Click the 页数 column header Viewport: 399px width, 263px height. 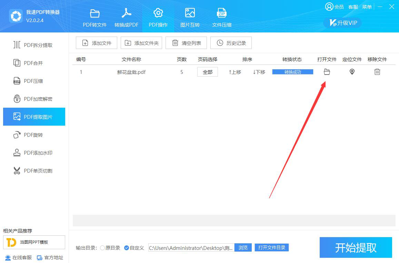[182, 59]
